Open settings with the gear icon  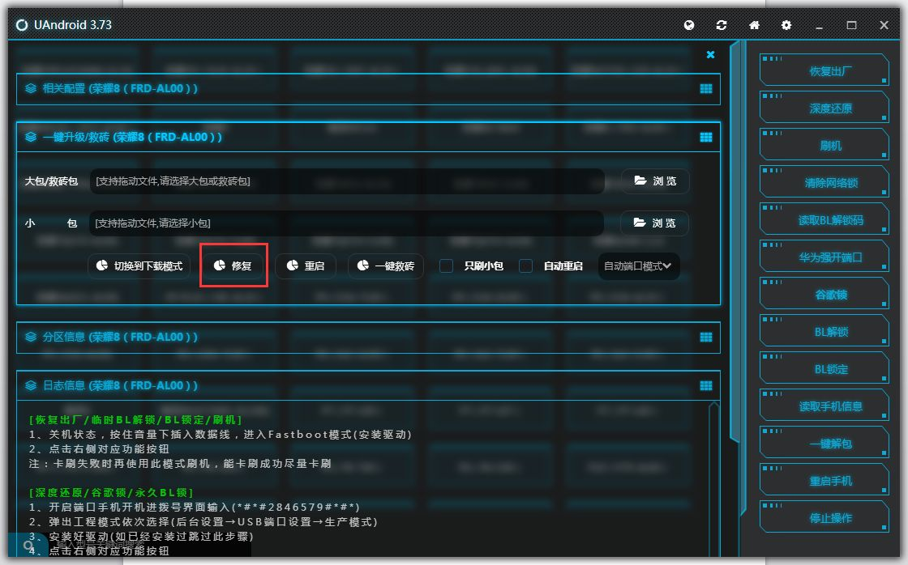click(786, 25)
